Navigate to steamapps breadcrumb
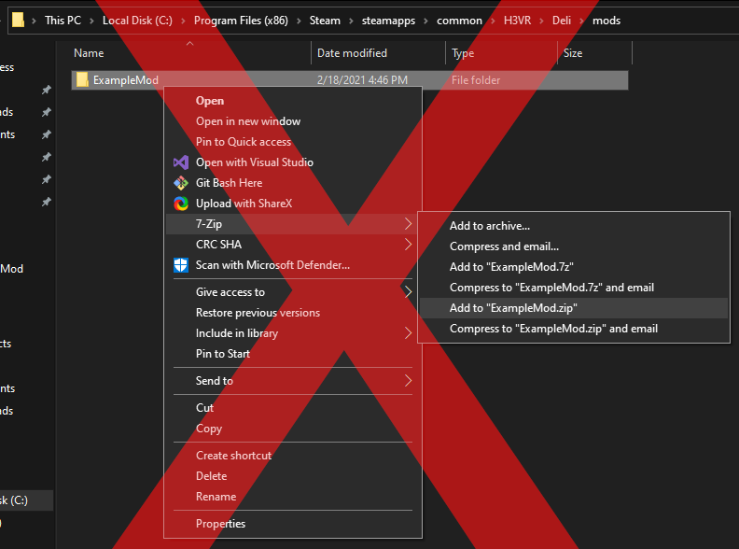Screen dimensions: 739x549 (388, 21)
